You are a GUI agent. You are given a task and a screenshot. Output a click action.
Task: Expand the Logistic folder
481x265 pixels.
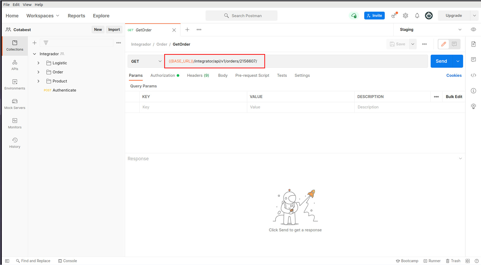tap(38, 63)
